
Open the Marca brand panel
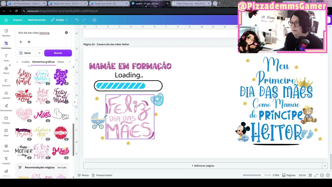[x=6, y=70]
